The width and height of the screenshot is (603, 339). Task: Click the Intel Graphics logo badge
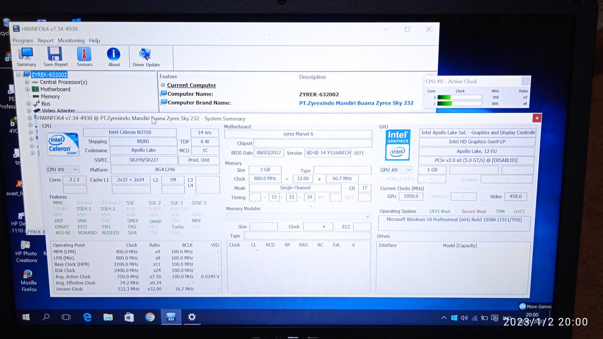click(397, 145)
